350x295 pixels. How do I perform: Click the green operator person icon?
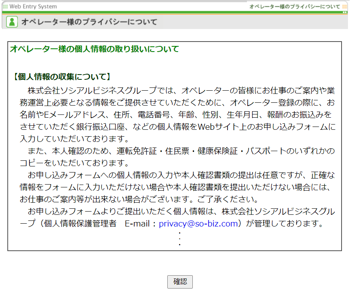12,22
